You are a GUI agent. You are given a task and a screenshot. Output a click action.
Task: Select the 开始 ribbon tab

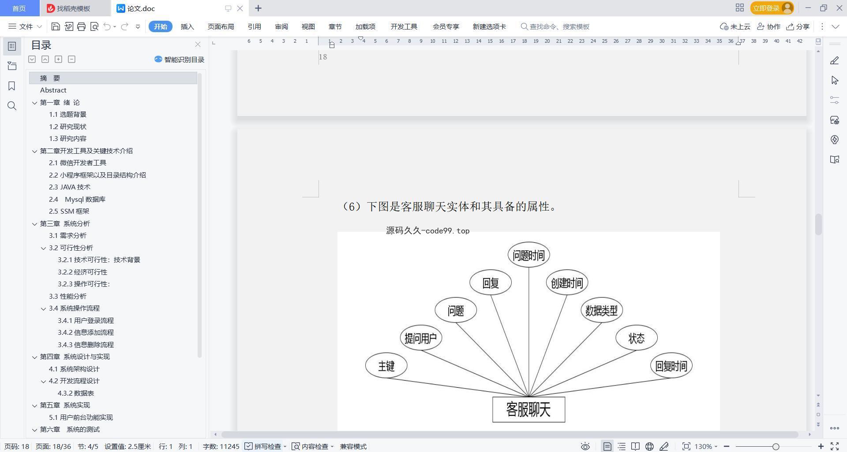tap(160, 26)
